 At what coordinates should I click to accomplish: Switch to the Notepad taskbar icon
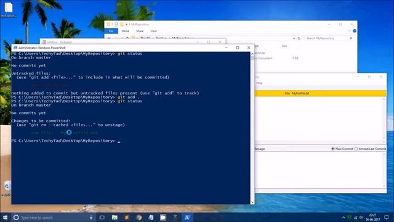tap(151, 218)
